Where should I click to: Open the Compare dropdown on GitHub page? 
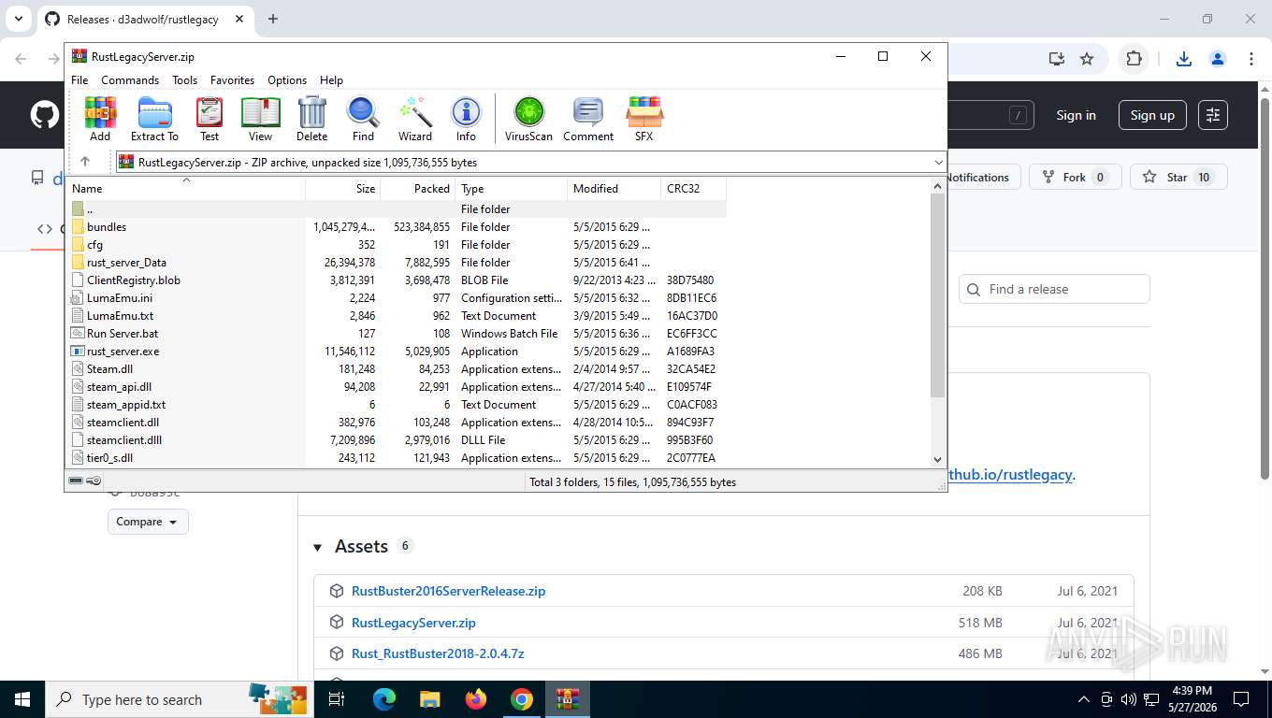click(x=148, y=522)
